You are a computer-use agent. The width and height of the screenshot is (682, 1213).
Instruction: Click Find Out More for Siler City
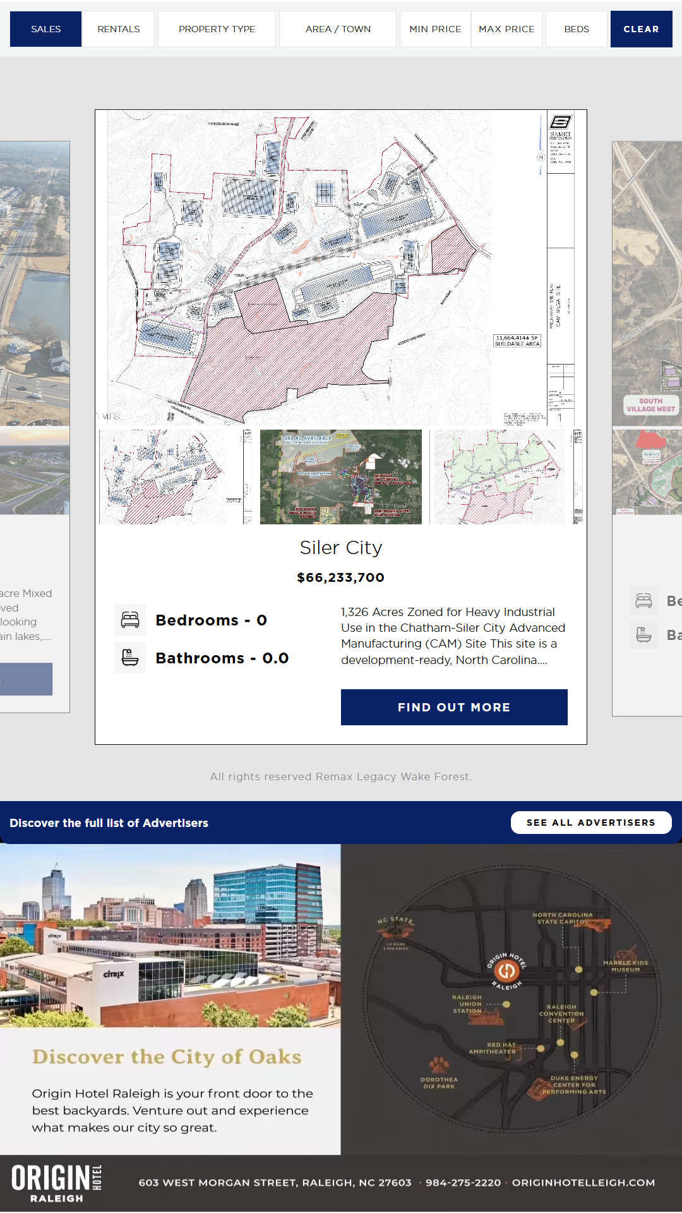tap(454, 707)
